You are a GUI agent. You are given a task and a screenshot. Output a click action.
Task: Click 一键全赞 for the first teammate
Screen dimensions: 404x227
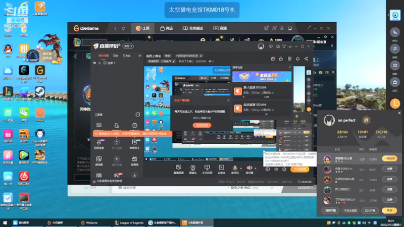pyautogui.click(x=389, y=158)
